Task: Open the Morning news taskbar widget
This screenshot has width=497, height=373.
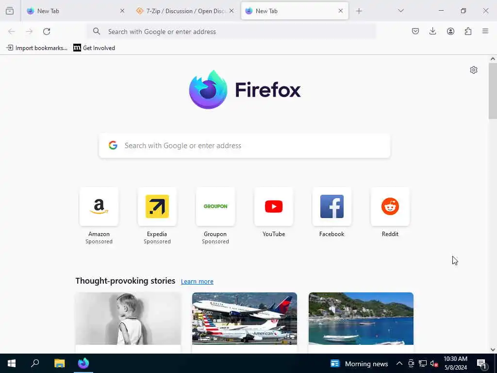Action: click(360, 363)
